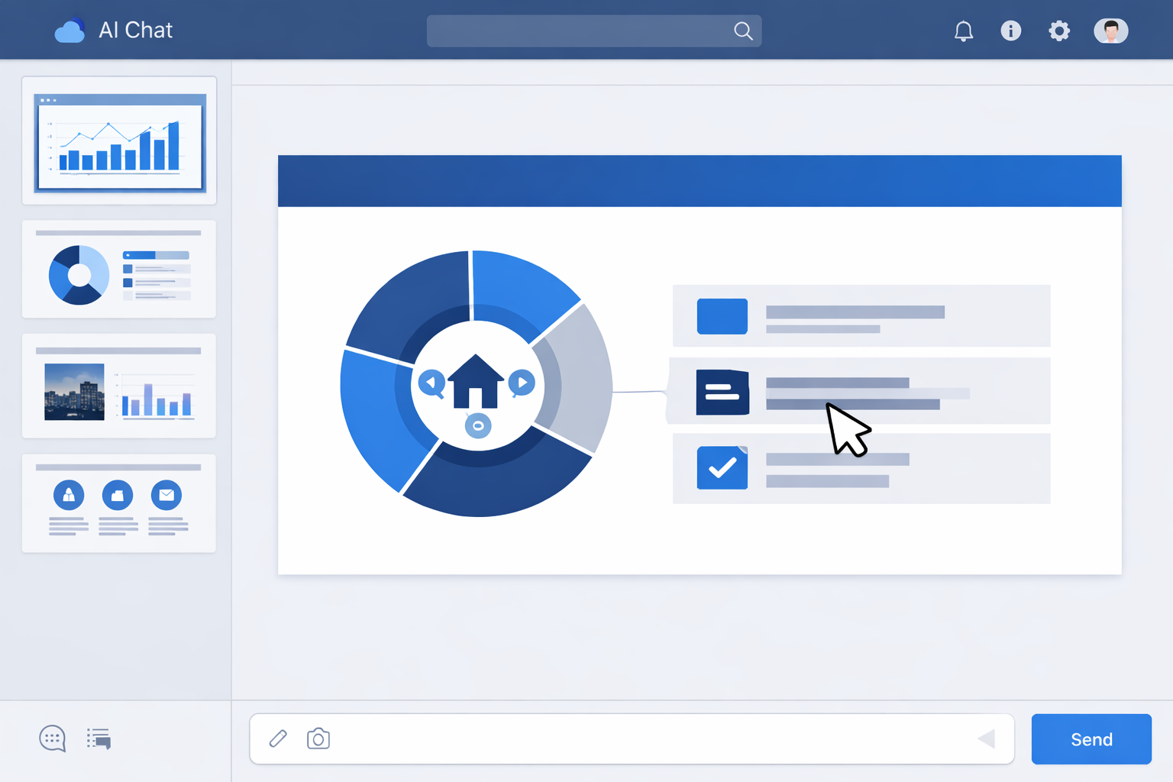
Task: Select the city photo slide thumbnail
Action: pos(119,386)
